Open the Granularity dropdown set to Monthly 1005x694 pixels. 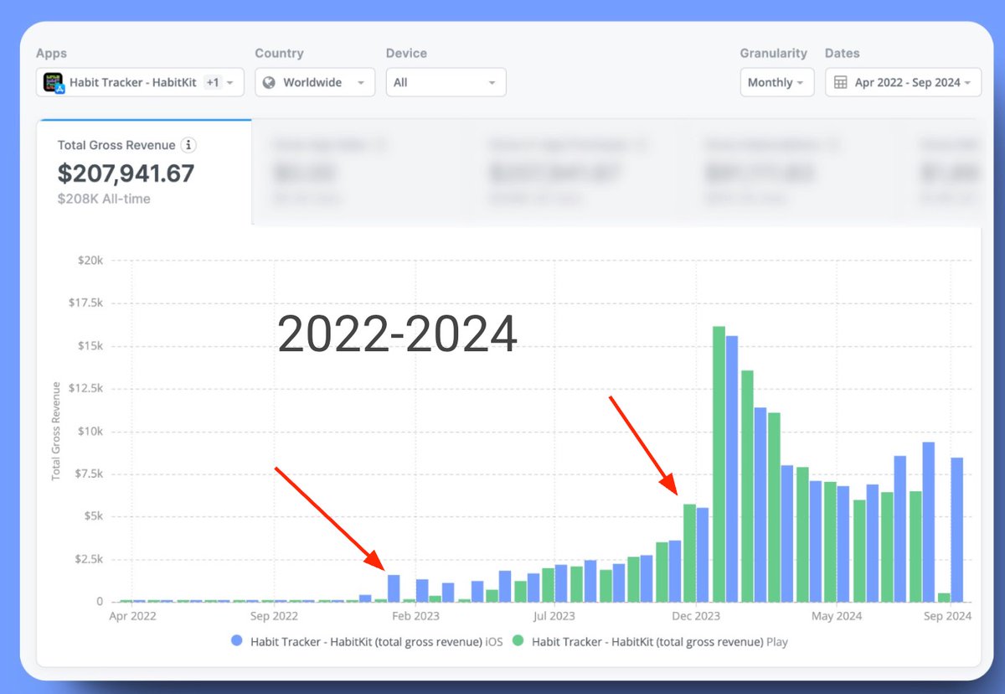click(x=777, y=82)
